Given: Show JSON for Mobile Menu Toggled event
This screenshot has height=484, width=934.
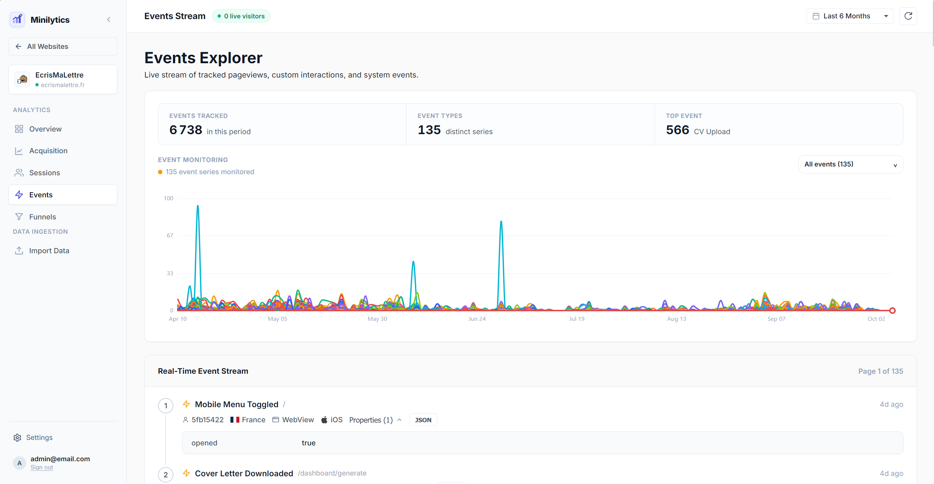Looking at the screenshot, I should coord(423,420).
